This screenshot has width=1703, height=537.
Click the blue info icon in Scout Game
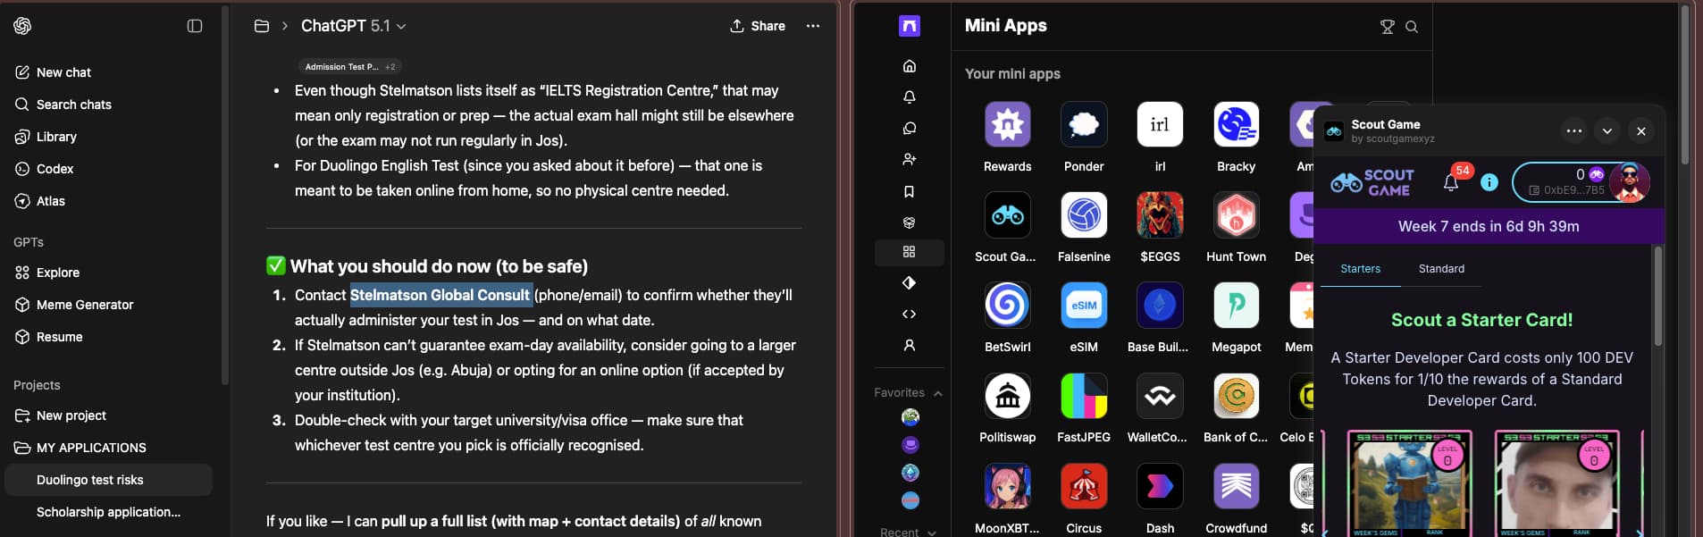pyautogui.click(x=1489, y=182)
